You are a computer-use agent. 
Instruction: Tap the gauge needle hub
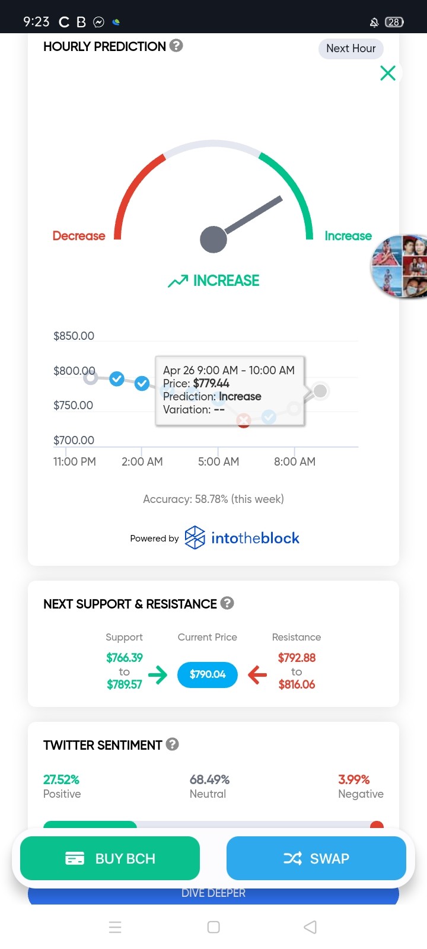click(x=213, y=240)
